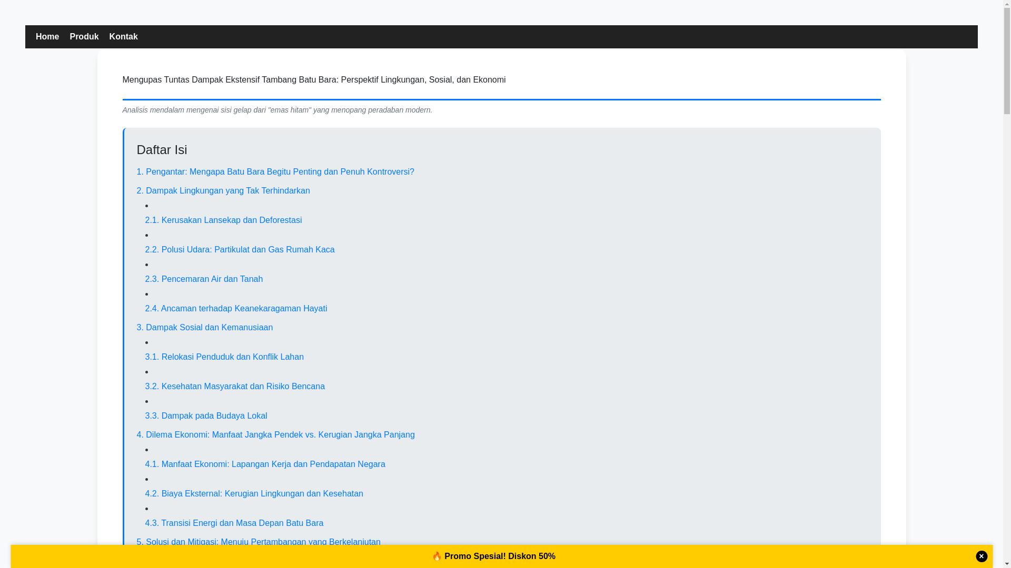Open the Home menu item

[47, 37]
